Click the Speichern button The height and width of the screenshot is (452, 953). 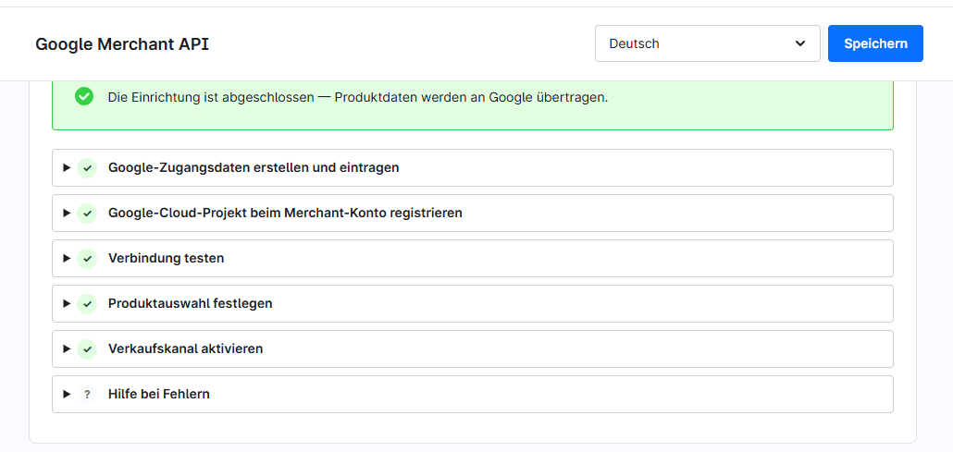pos(875,43)
